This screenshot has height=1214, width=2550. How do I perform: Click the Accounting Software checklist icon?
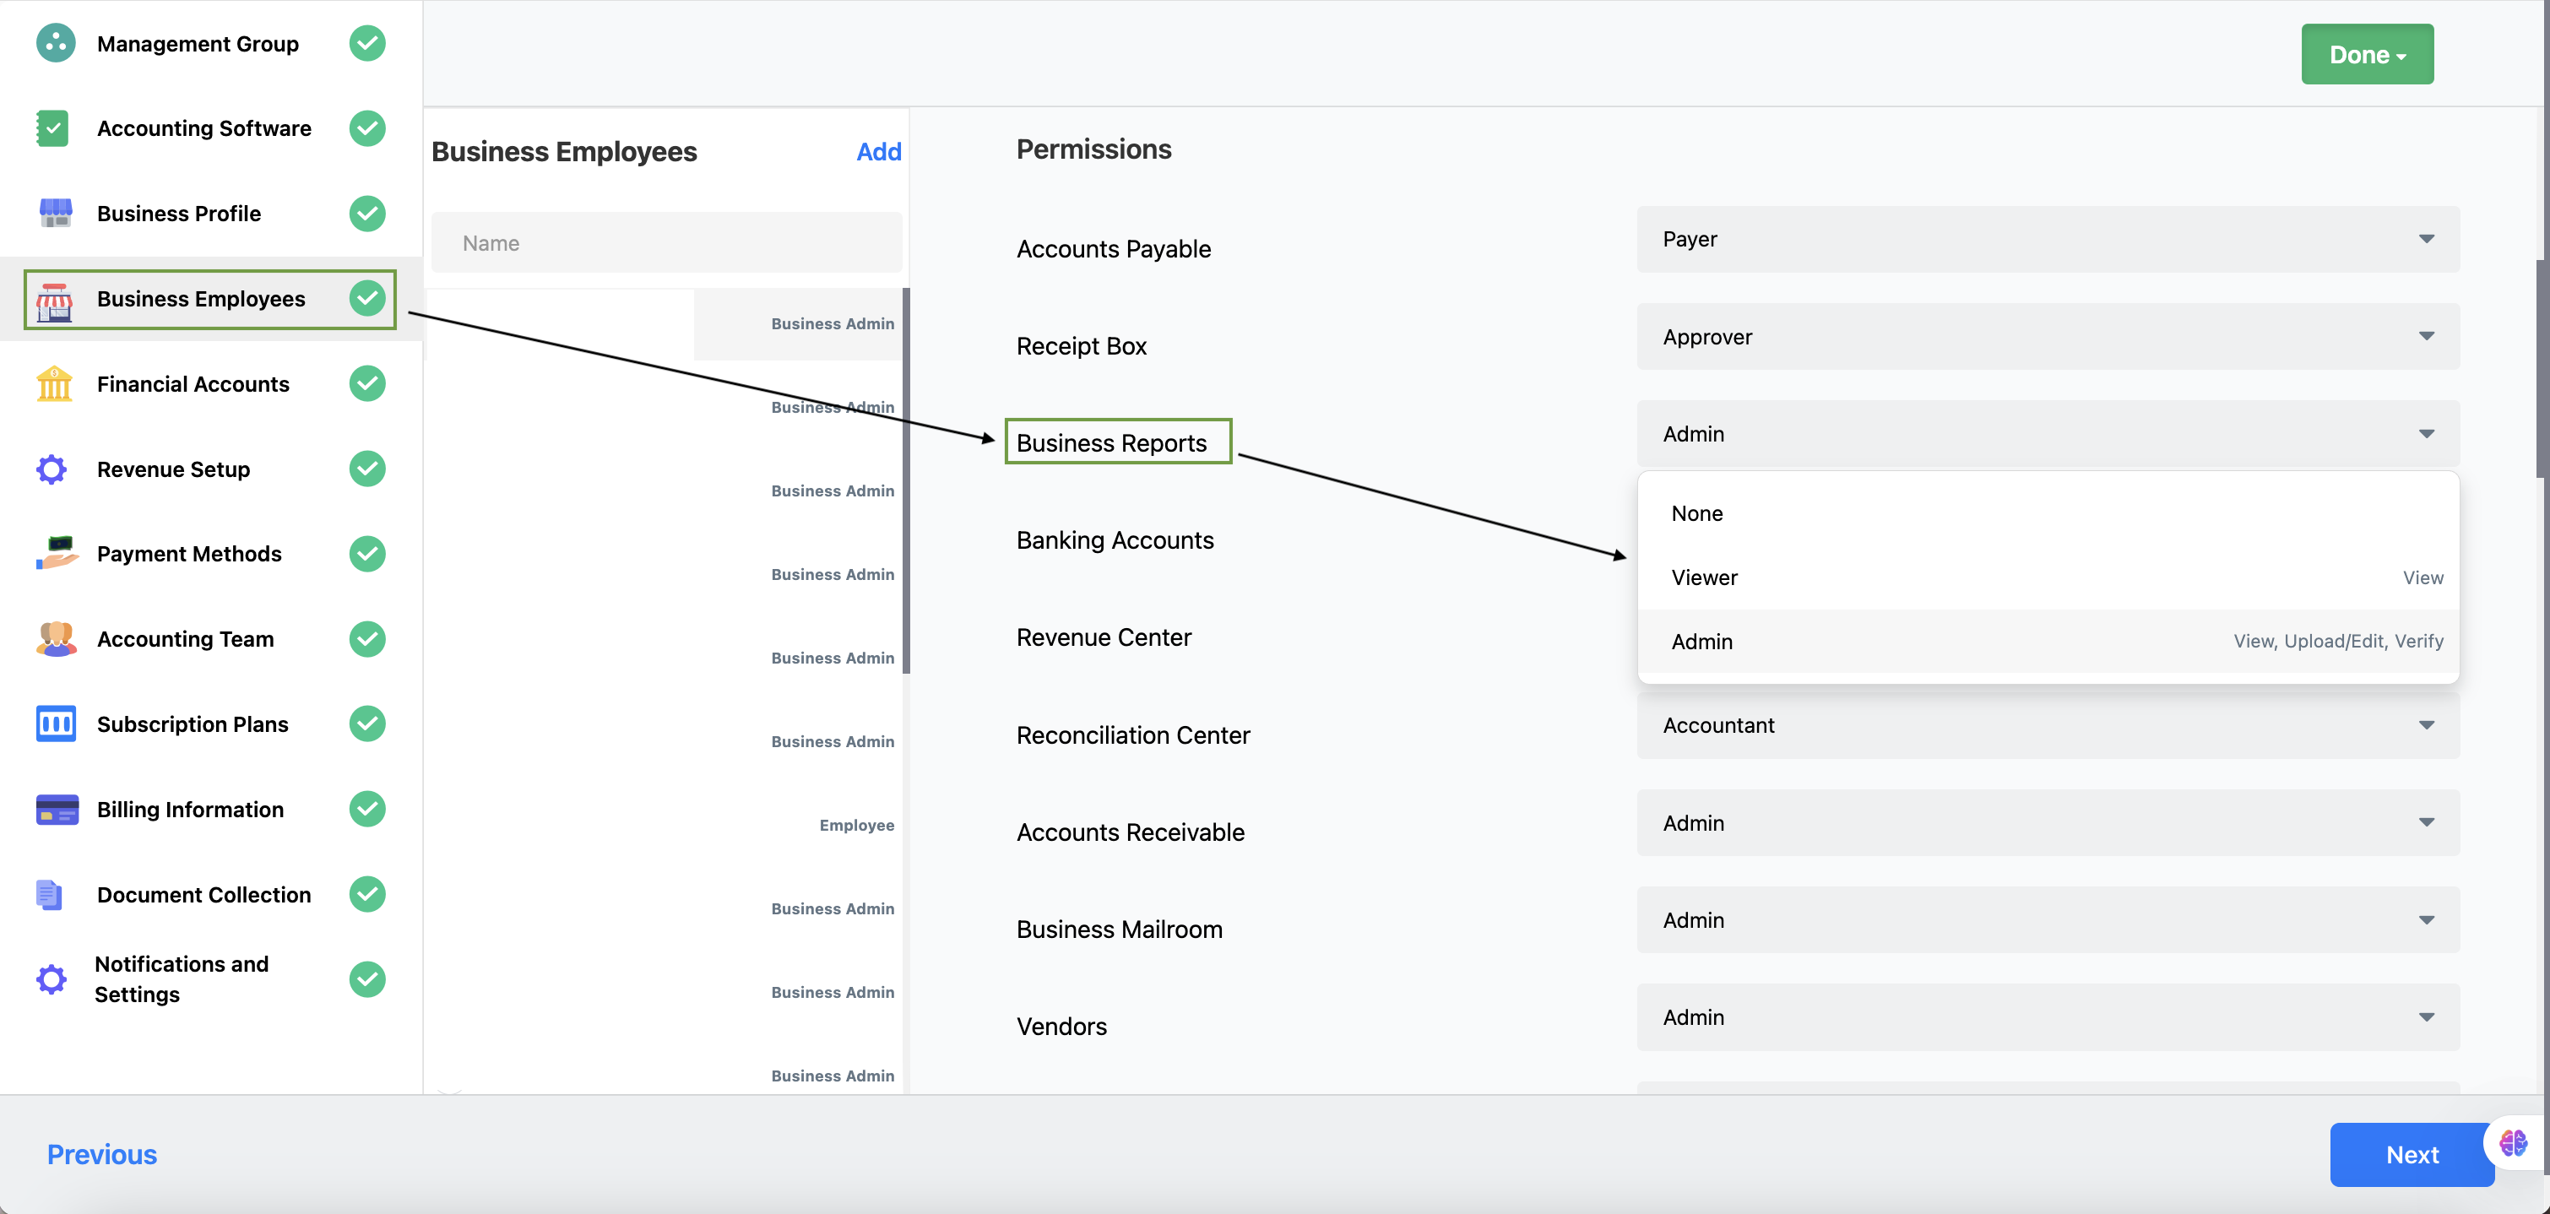click(x=52, y=127)
